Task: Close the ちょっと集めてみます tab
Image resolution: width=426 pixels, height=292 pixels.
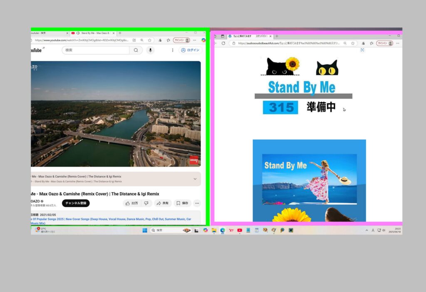Action: 270,36
